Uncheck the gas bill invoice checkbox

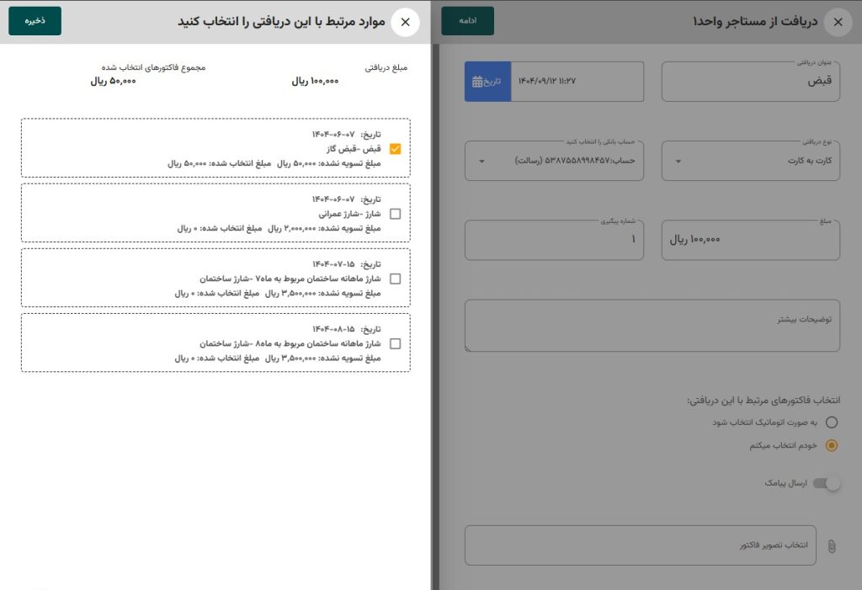(396, 149)
